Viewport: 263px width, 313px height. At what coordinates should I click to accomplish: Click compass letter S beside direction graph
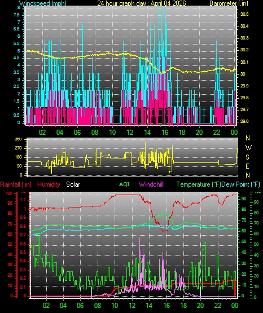click(247, 157)
